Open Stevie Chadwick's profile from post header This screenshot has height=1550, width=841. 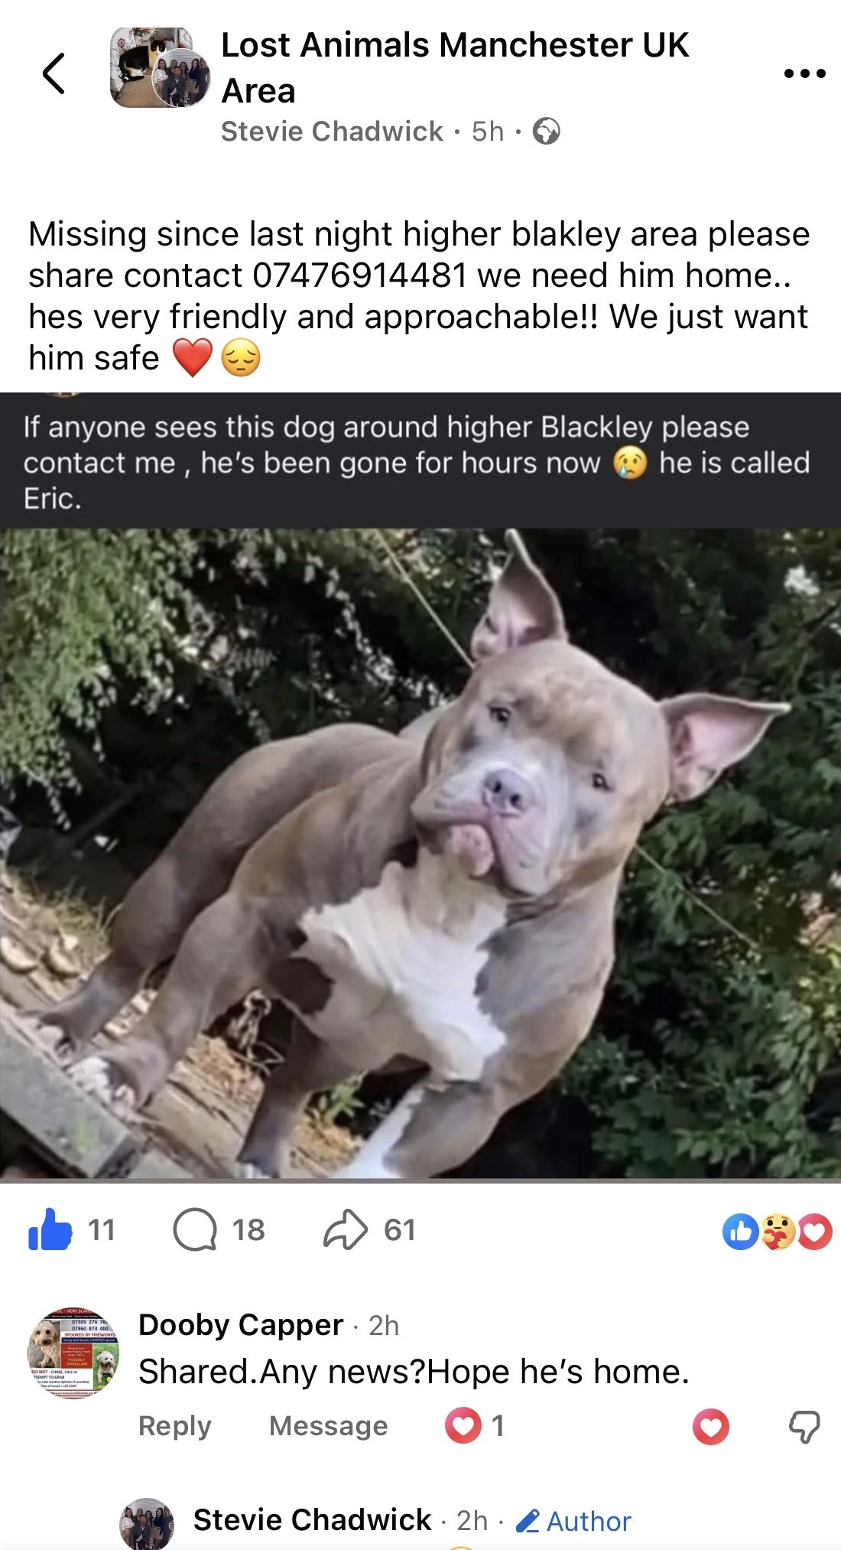click(x=332, y=132)
